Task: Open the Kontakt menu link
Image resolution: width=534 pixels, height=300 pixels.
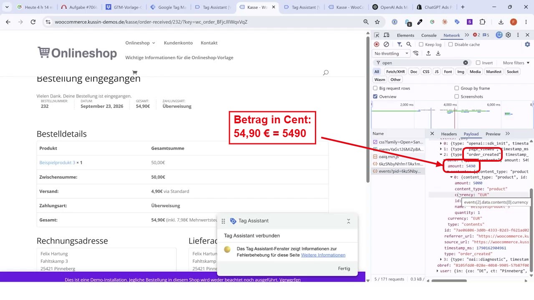Action: [x=209, y=42]
